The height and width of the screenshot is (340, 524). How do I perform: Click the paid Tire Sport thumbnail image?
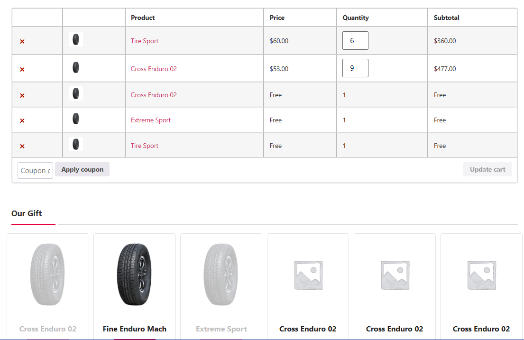pyautogui.click(x=76, y=40)
